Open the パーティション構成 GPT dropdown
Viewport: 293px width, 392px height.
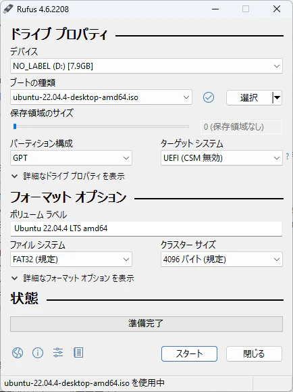[71, 157]
